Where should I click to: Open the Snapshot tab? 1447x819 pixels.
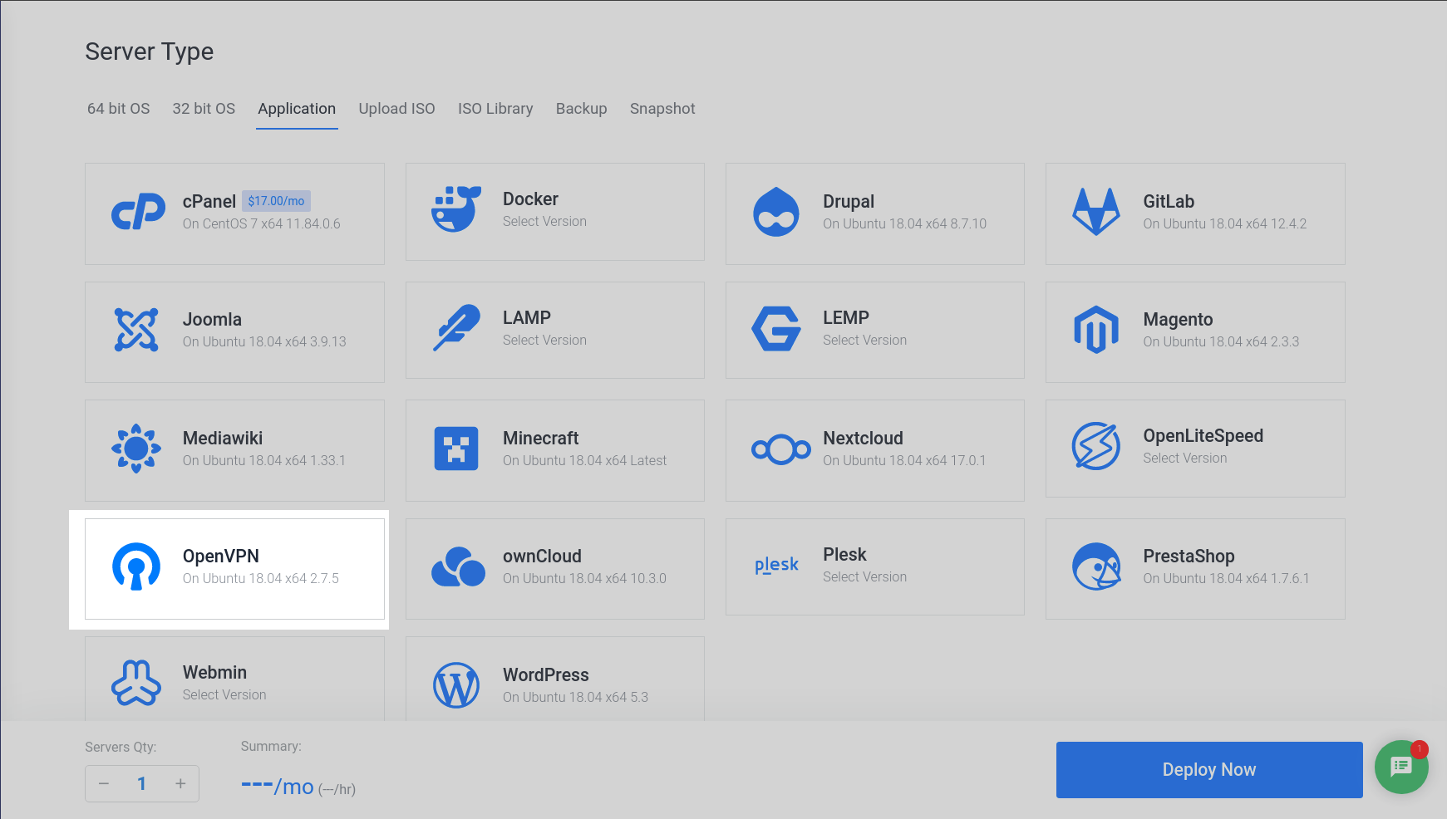[x=662, y=109]
